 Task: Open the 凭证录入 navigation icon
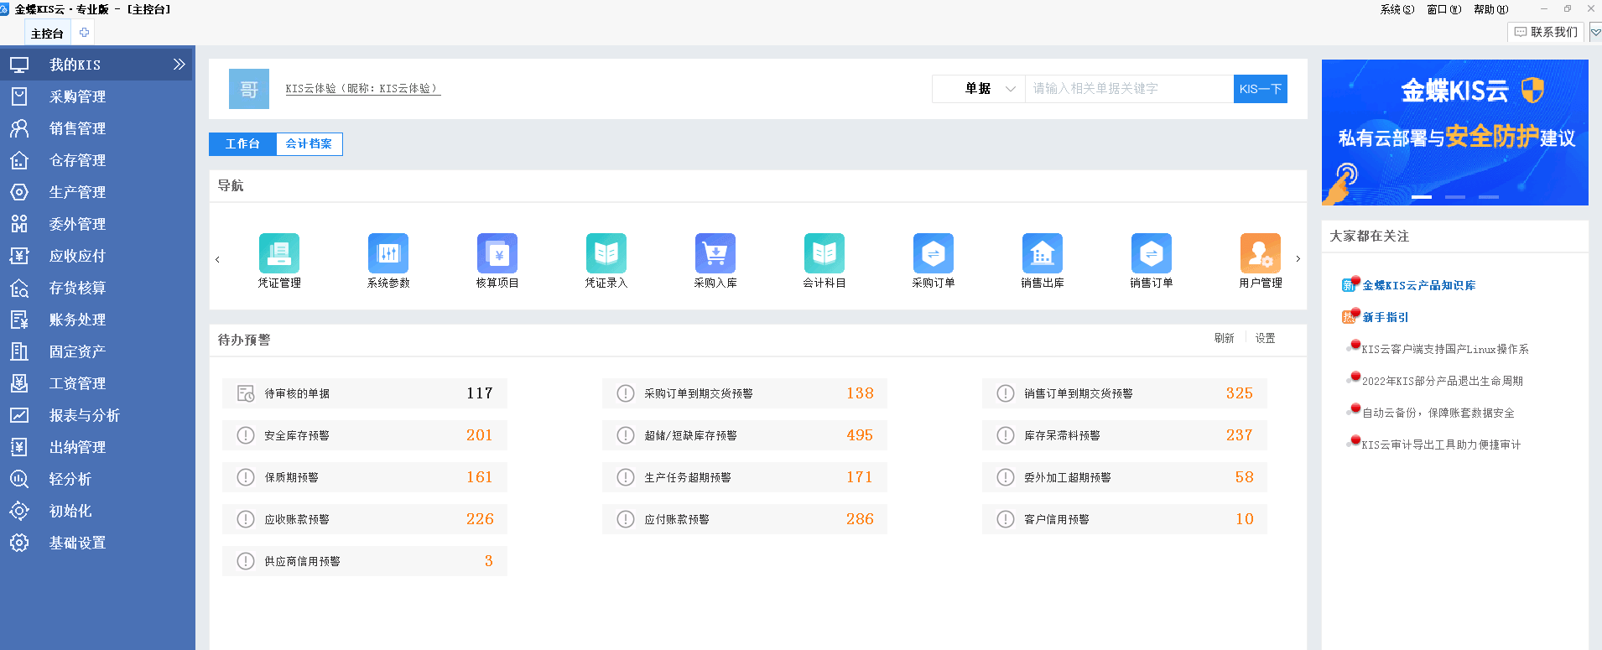606,253
